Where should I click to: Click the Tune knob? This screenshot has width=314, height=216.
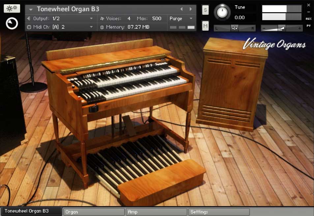(x=222, y=12)
